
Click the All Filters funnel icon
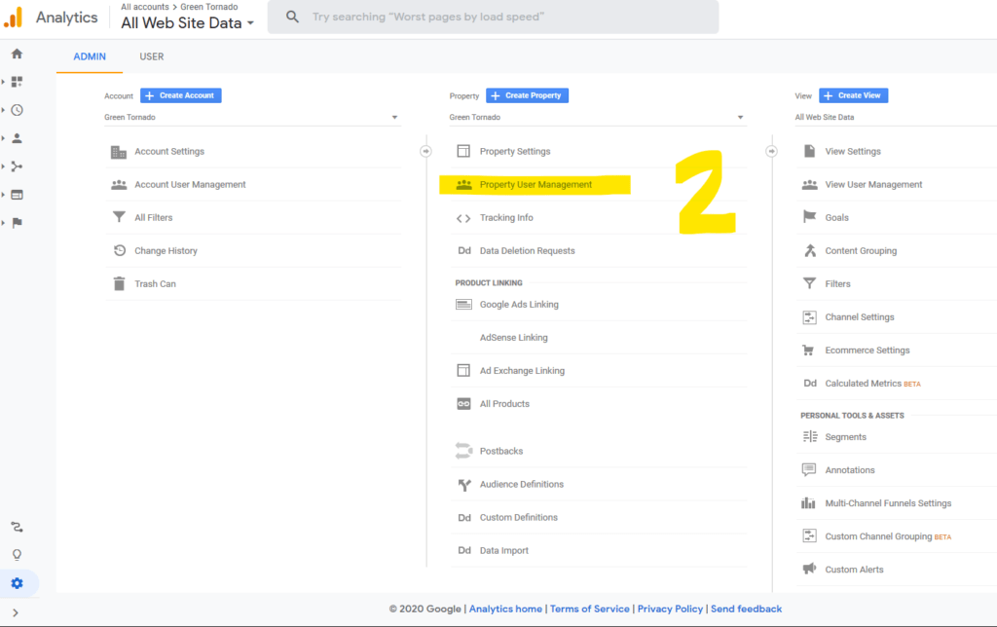tap(119, 217)
